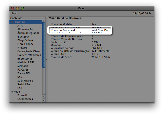This screenshot has width=163, height=115.
Task: Click the sidebar scroll down arrow
Action: (44, 101)
